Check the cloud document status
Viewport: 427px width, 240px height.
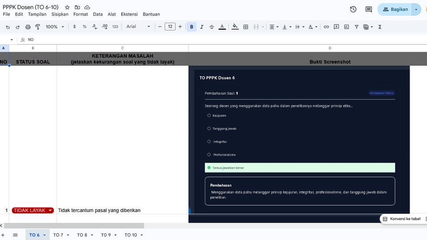coord(87,8)
